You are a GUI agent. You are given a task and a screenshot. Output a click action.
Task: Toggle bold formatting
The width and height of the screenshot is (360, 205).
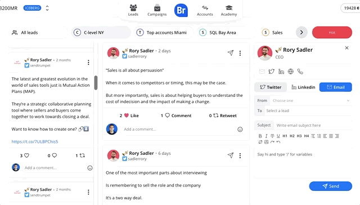pyautogui.click(x=260, y=136)
